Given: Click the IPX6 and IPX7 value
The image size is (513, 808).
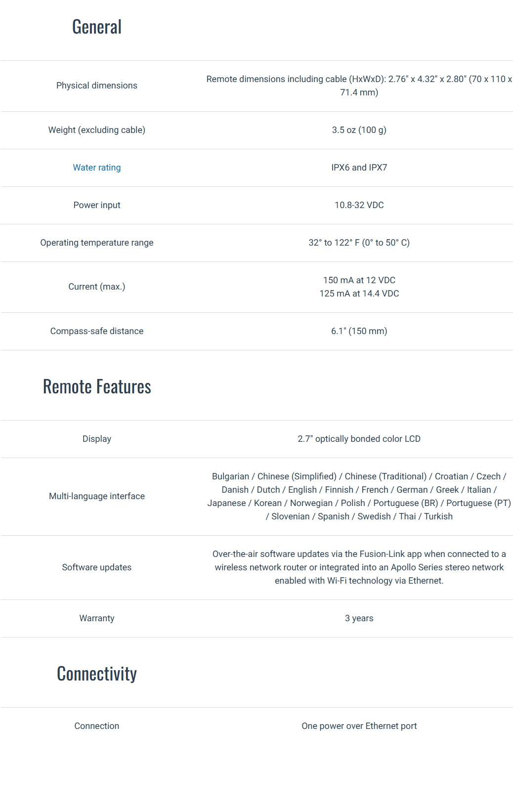Looking at the screenshot, I should click(359, 168).
